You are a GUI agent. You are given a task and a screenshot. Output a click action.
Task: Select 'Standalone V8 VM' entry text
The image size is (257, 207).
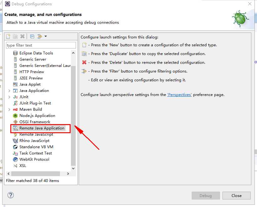point(36,147)
